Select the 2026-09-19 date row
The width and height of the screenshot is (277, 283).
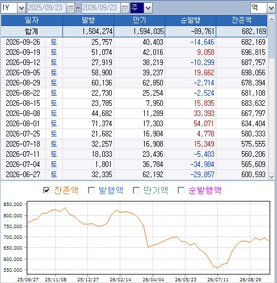pos(134,52)
